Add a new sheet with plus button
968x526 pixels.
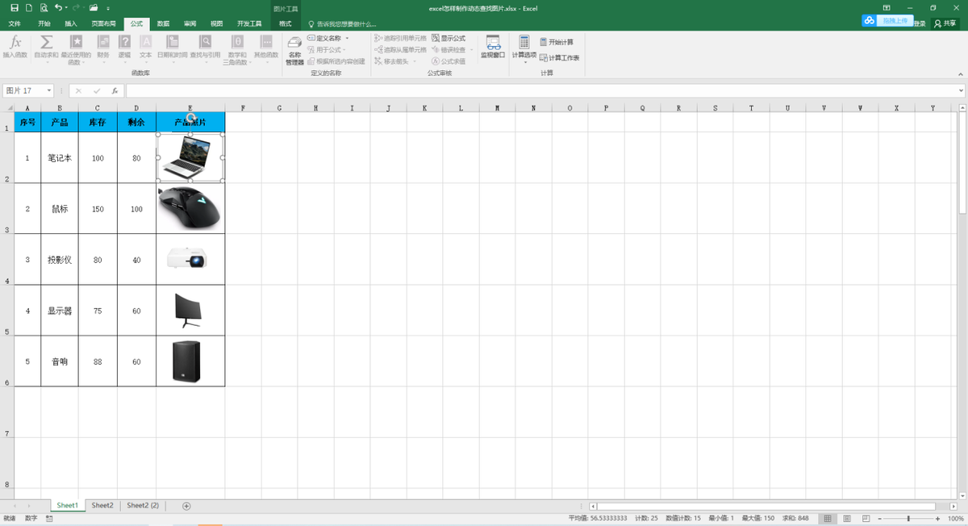coord(186,506)
